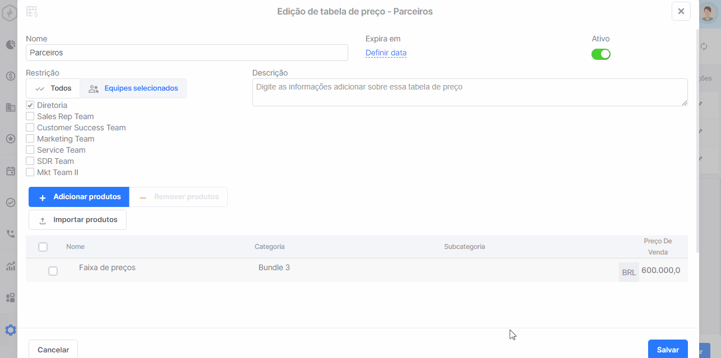Uncheck the Diretoria team checkbox
Screen dimensions: 721x358
pyautogui.click(x=30, y=105)
